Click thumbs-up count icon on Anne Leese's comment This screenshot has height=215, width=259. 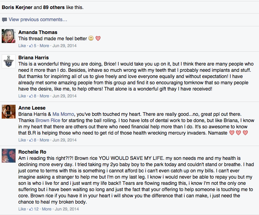31,140
